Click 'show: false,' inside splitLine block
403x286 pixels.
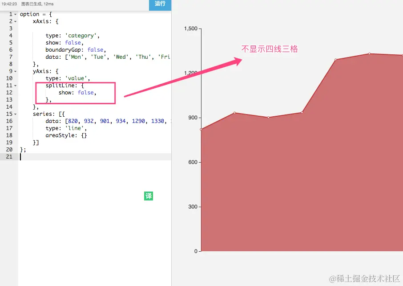77,92
